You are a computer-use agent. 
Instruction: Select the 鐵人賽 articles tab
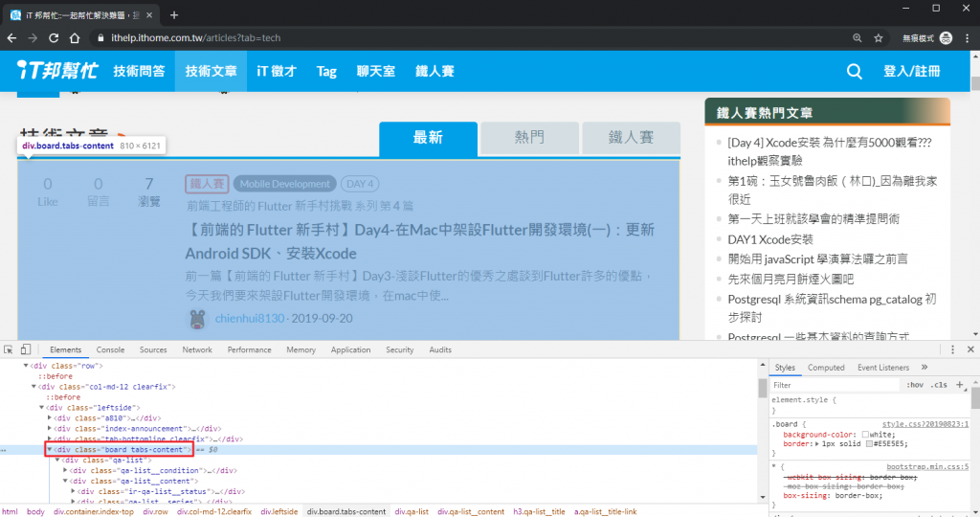pos(632,138)
